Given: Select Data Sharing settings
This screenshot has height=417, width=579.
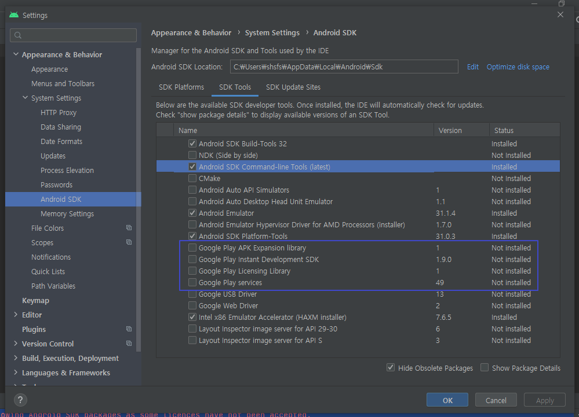Looking at the screenshot, I should click(x=60, y=127).
